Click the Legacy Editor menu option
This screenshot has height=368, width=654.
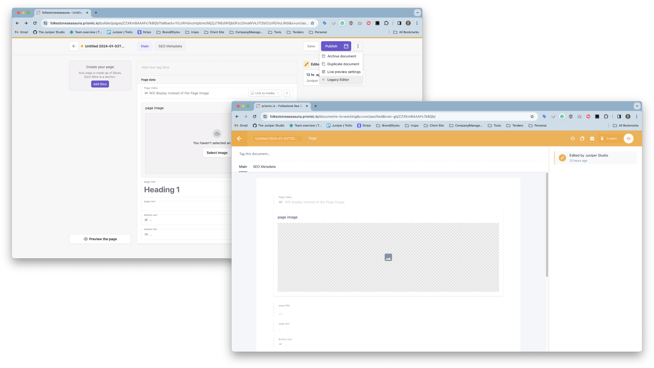(338, 79)
